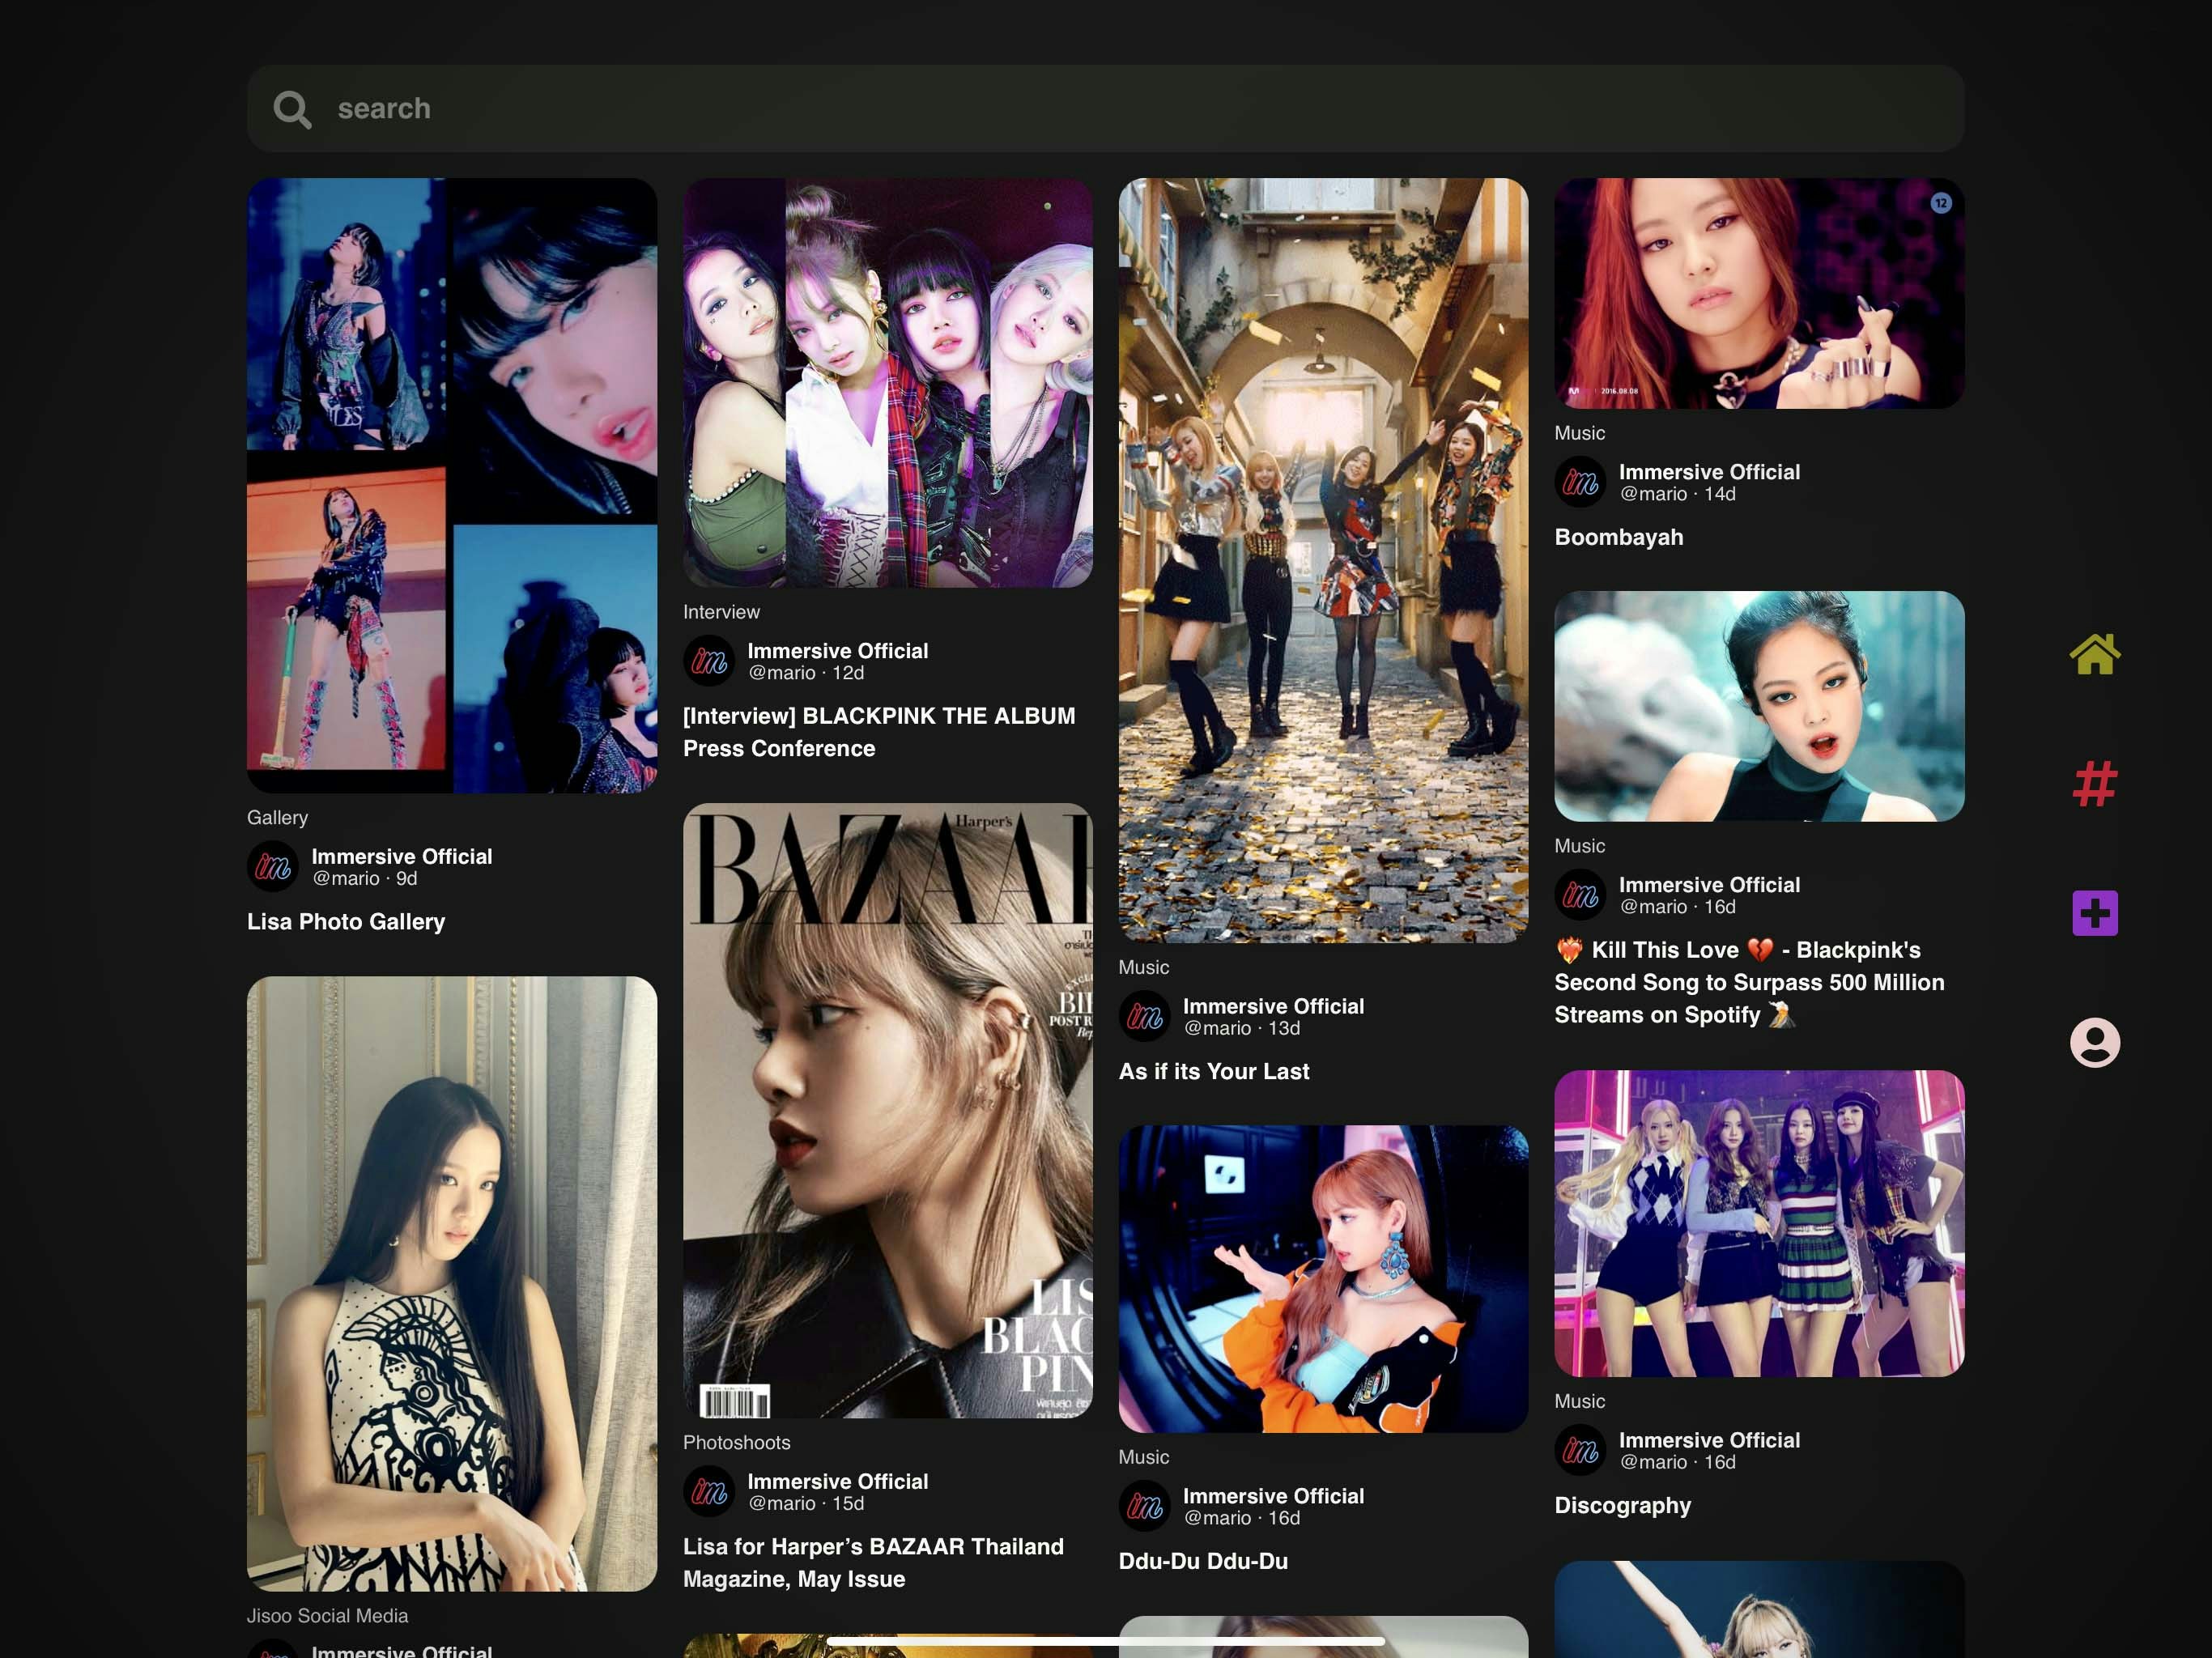Open the Discography title
Screen dimensions: 2212x1658
coord(1622,1505)
